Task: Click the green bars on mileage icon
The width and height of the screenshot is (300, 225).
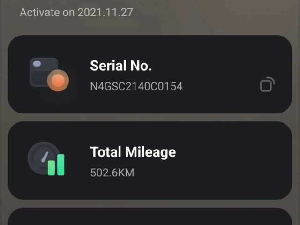Action: 56,165
